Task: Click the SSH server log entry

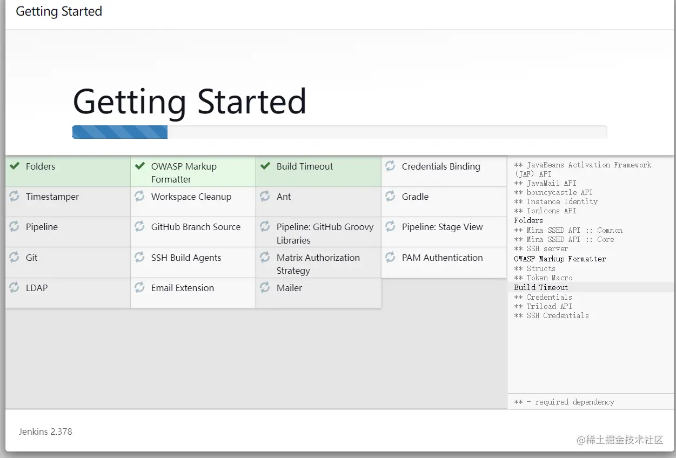Action: [x=541, y=248]
